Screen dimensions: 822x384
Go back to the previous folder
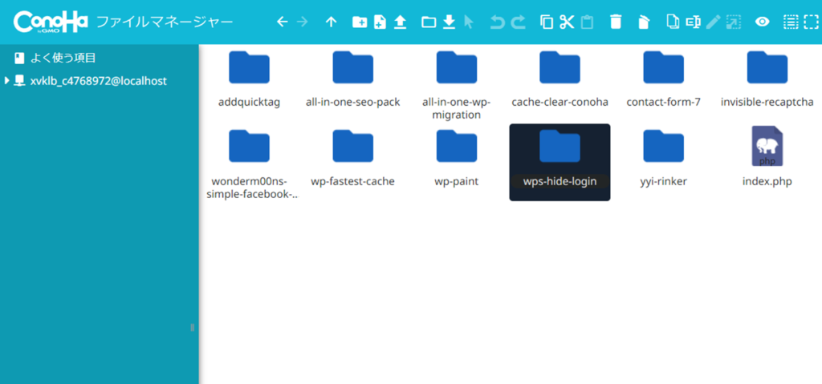(x=283, y=22)
